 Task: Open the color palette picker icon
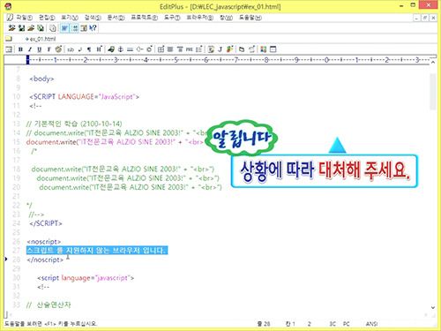click(x=58, y=49)
